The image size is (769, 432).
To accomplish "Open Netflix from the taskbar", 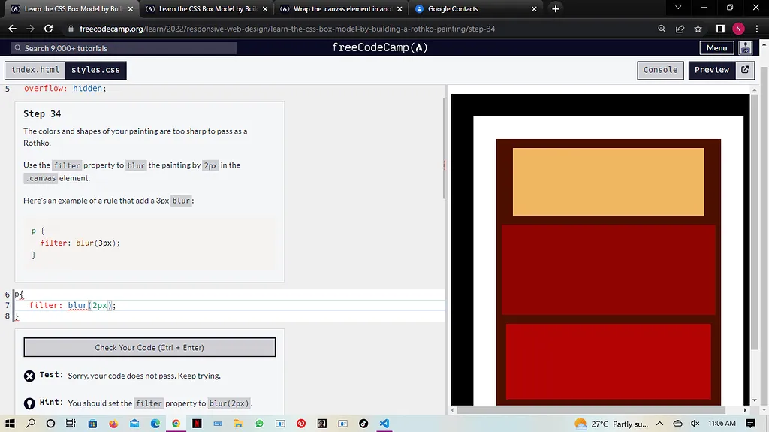I will point(197,423).
